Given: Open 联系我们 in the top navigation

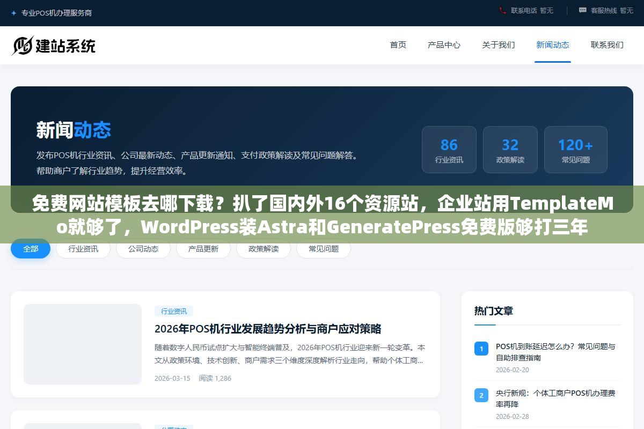Looking at the screenshot, I should (x=607, y=45).
